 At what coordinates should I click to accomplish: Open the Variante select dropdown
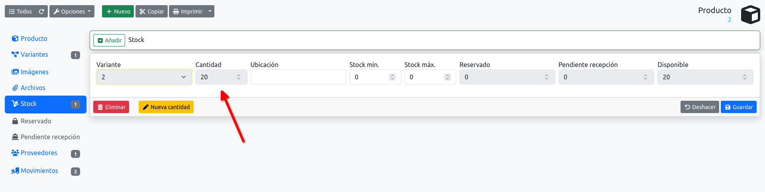pyautogui.click(x=144, y=77)
